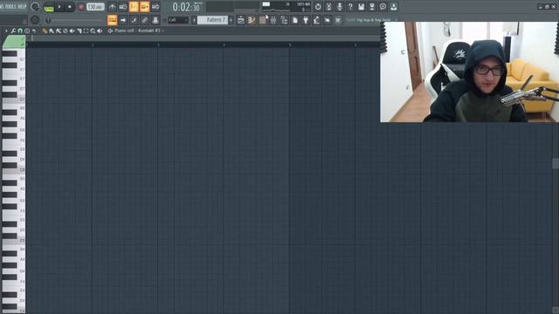Click arrow right of Pattern 7
559x314 pixels.
(231, 20)
